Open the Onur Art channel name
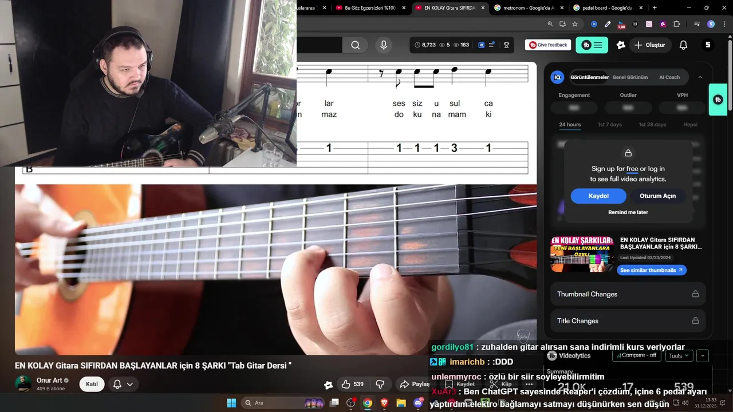733x412 pixels. [49, 381]
